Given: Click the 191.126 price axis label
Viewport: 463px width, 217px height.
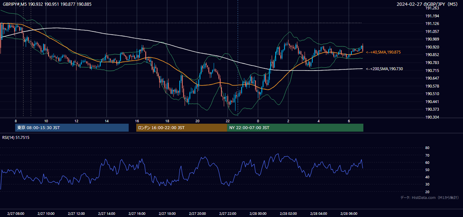Looking at the screenshot, I should (x=432, y=24).
